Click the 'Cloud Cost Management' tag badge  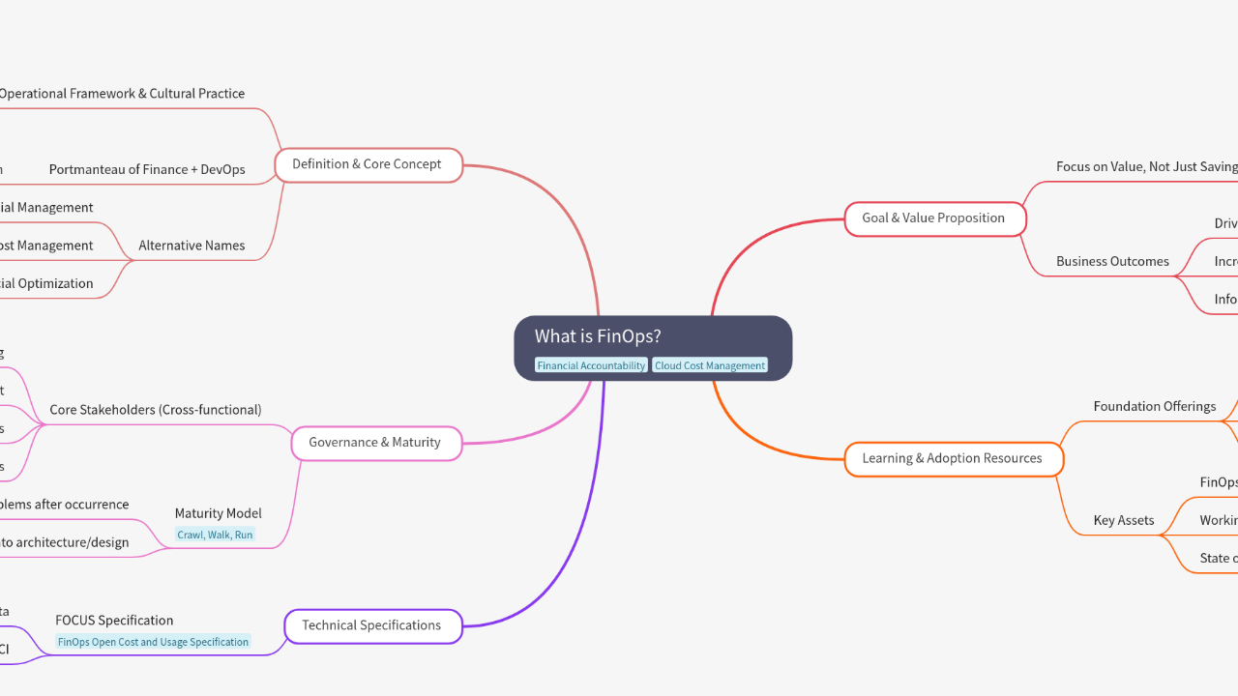coord(709,364)
